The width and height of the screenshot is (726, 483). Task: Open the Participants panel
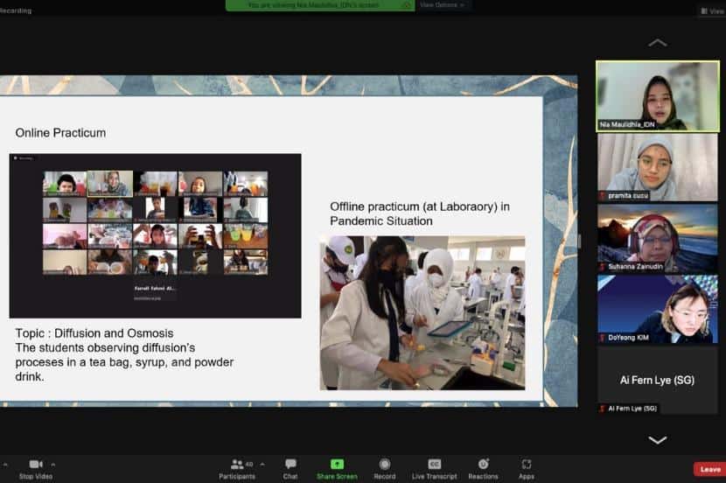(237, 465)
